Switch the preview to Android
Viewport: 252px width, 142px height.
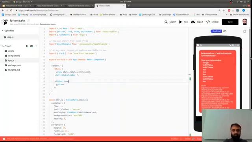[x=216, y=31]
